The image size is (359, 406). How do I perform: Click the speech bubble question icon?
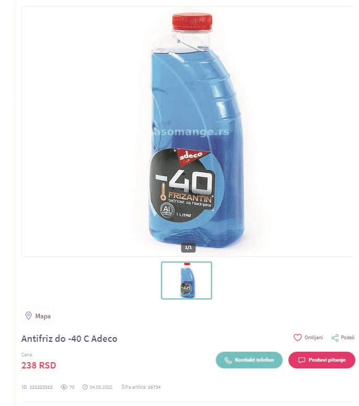302,360
